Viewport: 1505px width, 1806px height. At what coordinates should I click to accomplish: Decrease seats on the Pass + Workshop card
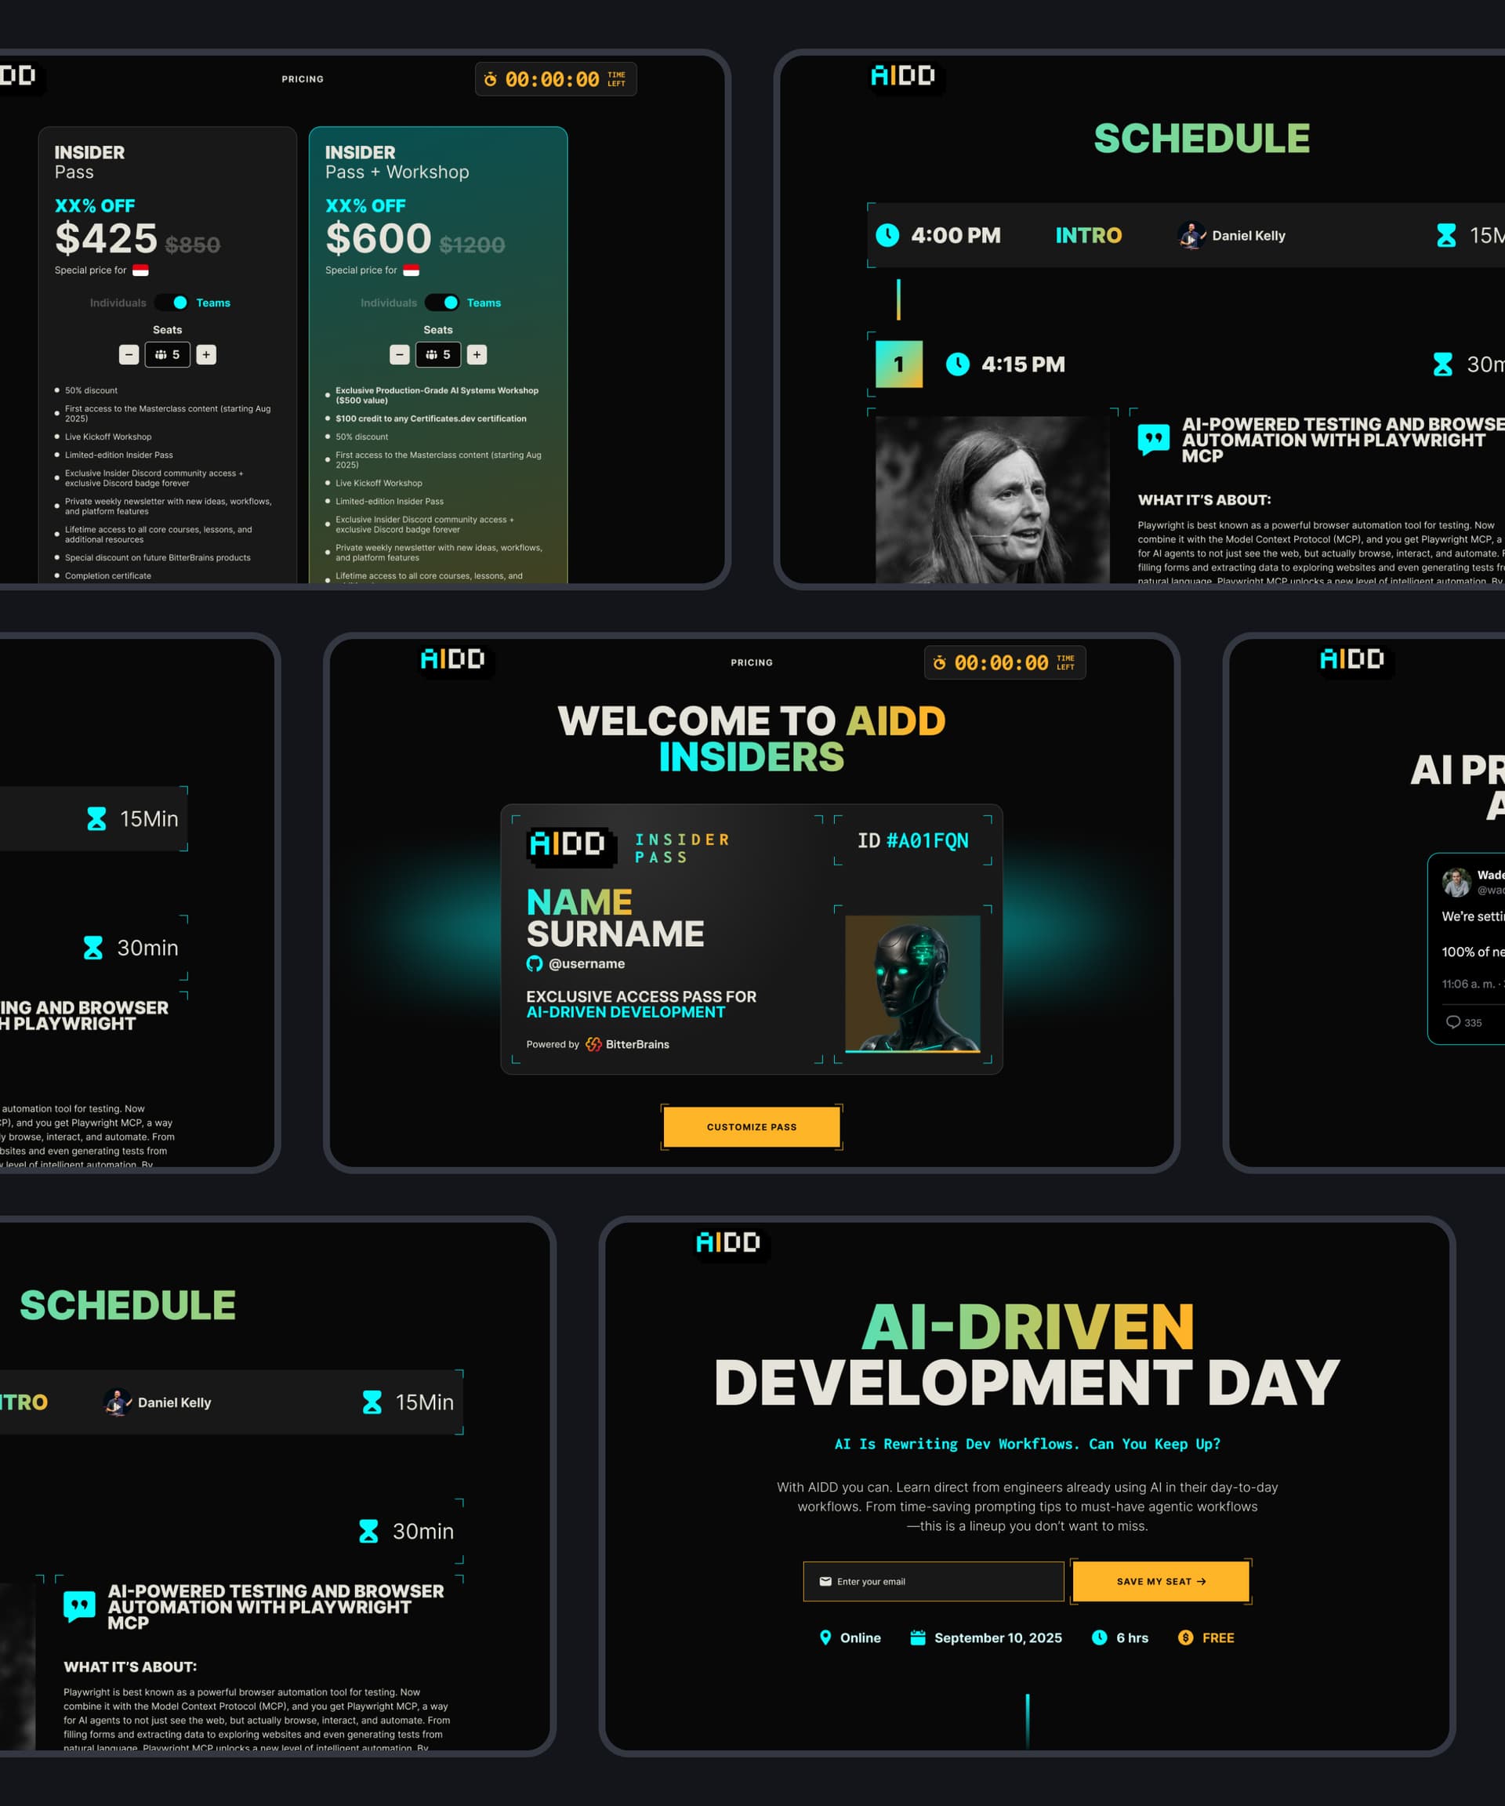(400, 354)
